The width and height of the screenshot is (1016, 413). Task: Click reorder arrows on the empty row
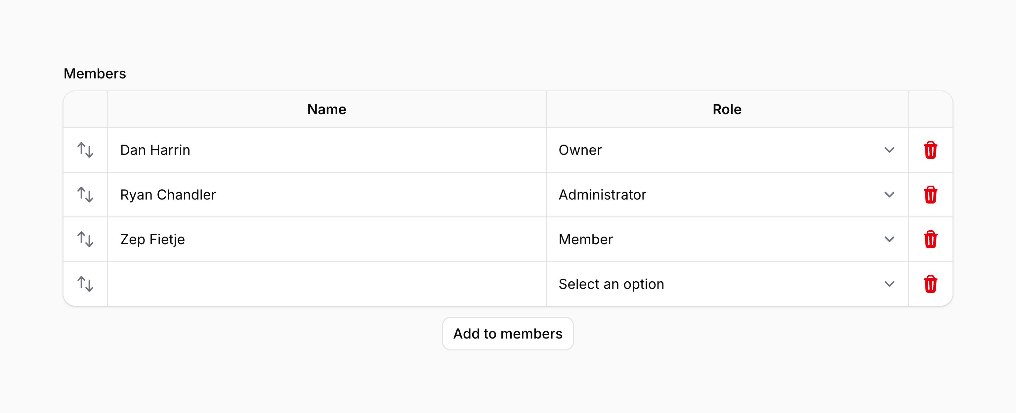(85, 284)
